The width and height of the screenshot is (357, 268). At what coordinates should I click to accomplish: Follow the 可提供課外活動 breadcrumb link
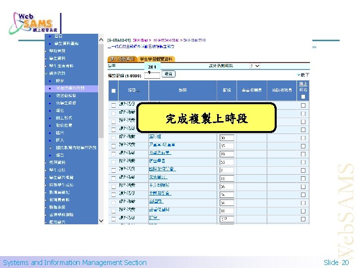(166, 40)
